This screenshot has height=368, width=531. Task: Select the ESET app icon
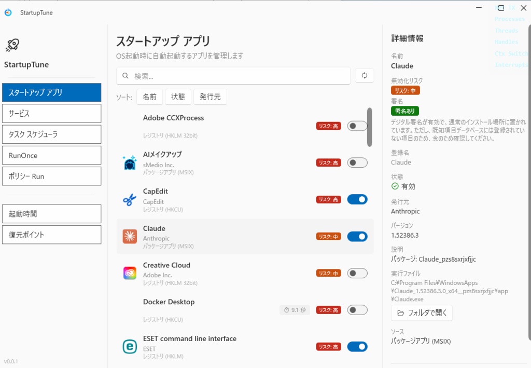point(130,347)
